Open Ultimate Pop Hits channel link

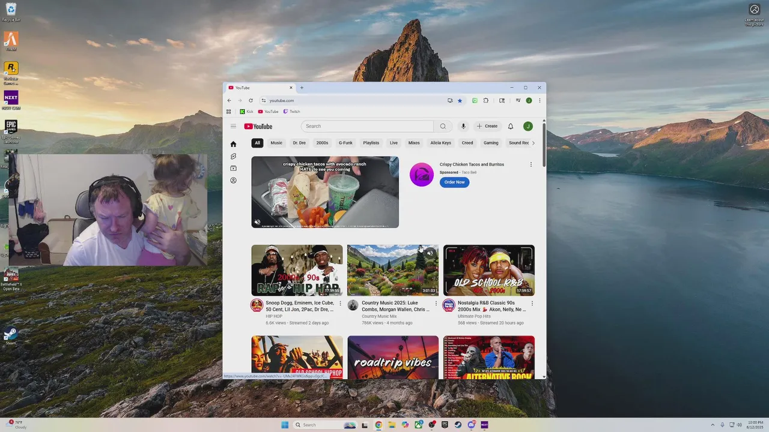474,316
